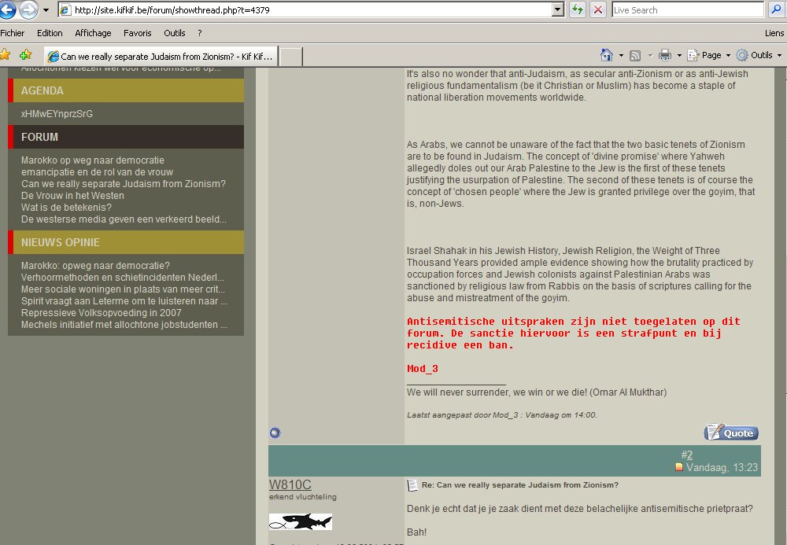This screenshot has height=545, width=787.
Task: Open 'De westerse media geven een verkeerd beeld' link
Action: coord(124,219)
